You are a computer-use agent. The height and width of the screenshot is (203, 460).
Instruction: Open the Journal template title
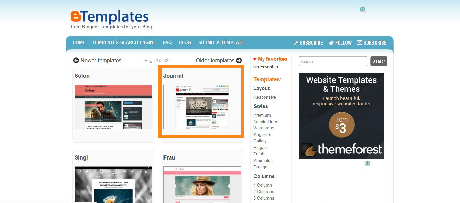pyautogui.click(x=173, y=76)
